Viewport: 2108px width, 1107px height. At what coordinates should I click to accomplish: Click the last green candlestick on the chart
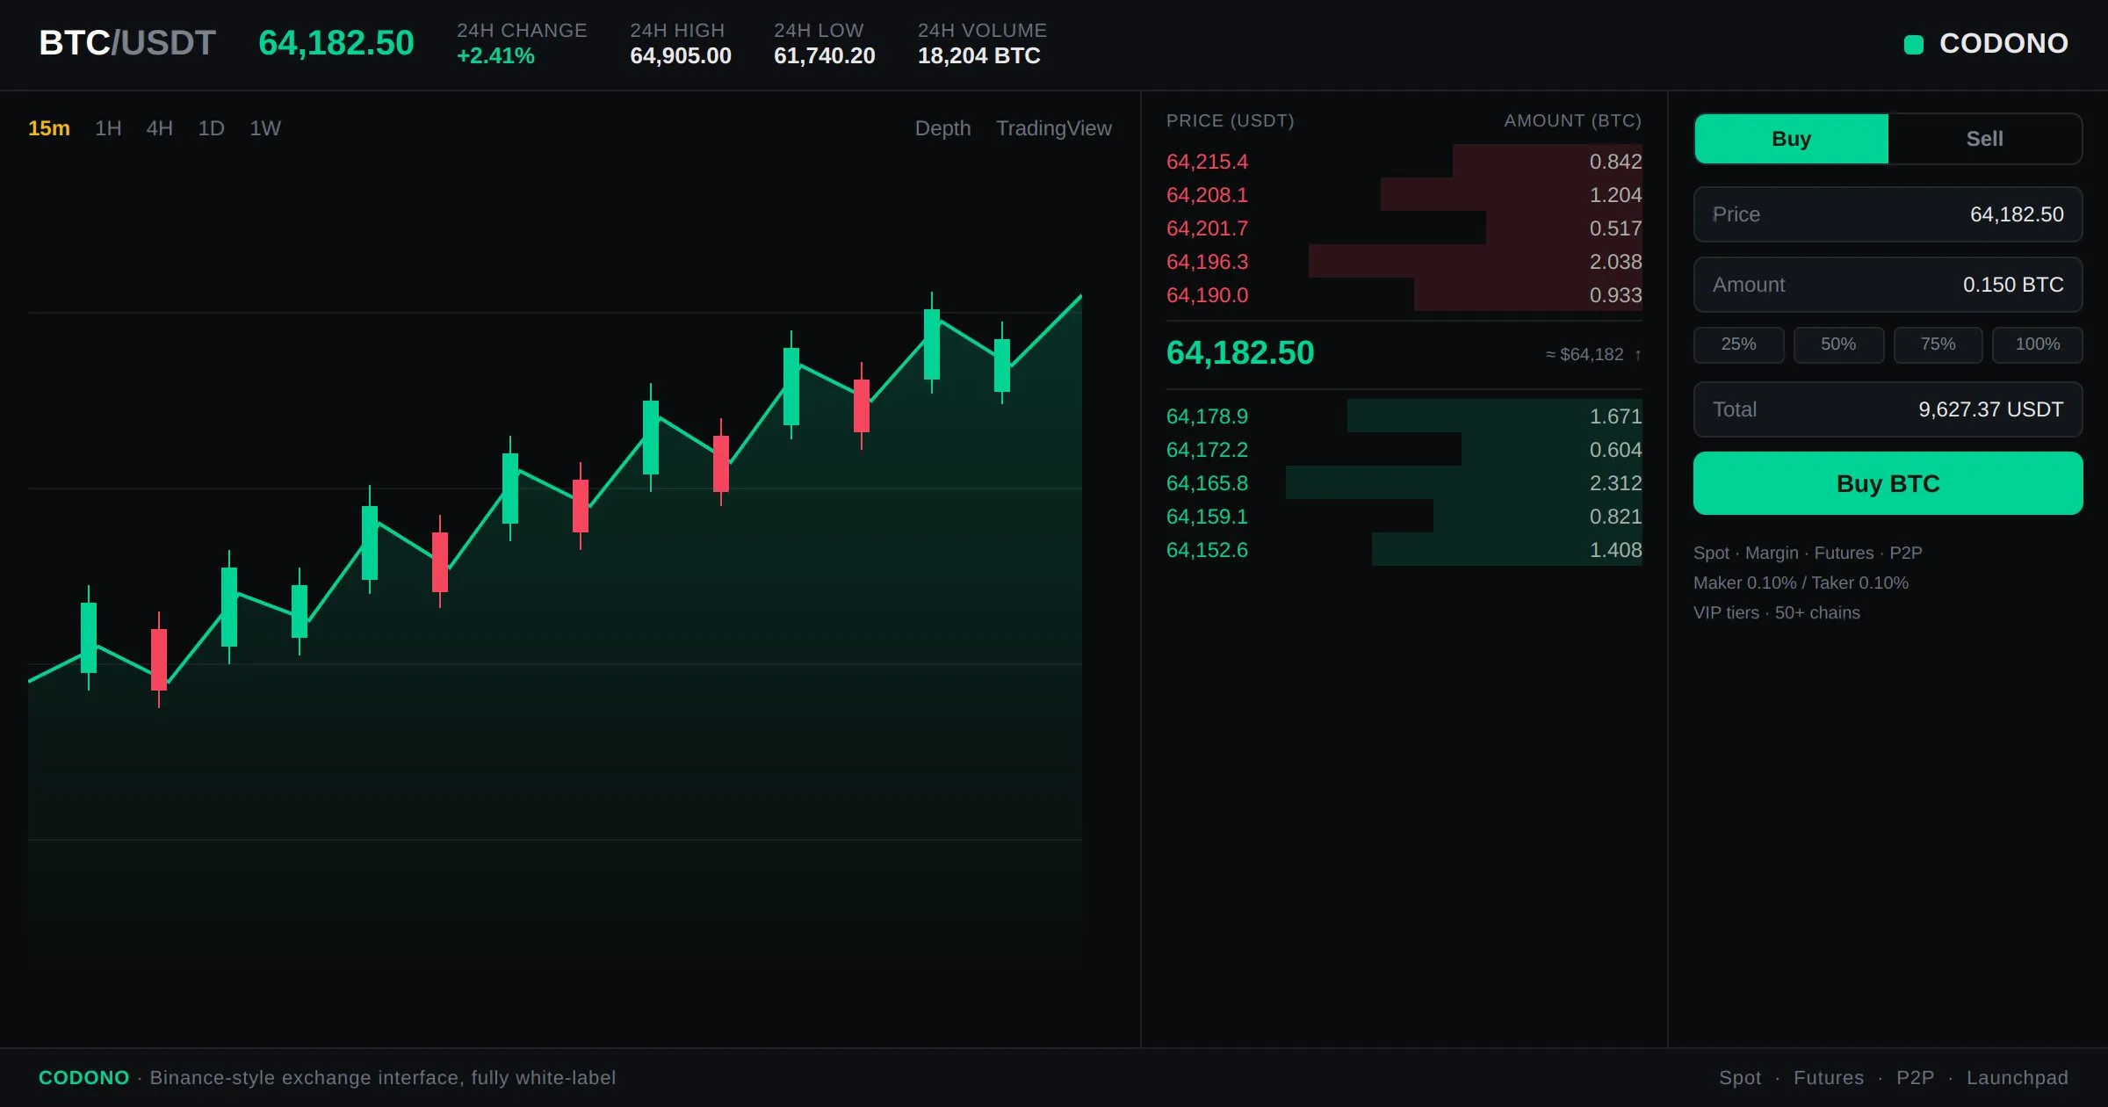1001,365
